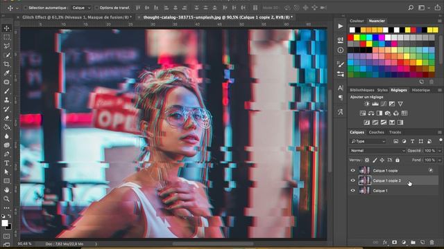
Task: Select Calque 1 copie layer thumbnail
Action: (x=365, y=170)
